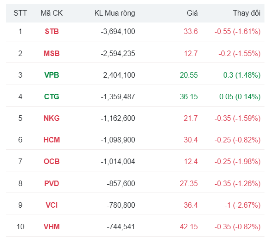
Task: Click the price 30.4
Action: pyautogui.click(x=190, y=140)
